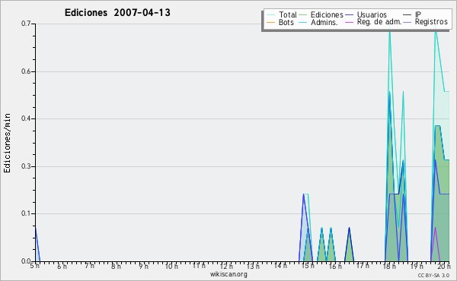Click the 0.6 y-axis value
Screen dimensions: 457x281
26,71
